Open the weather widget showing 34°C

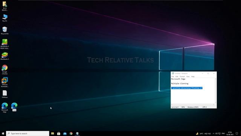tap(203, 133)
